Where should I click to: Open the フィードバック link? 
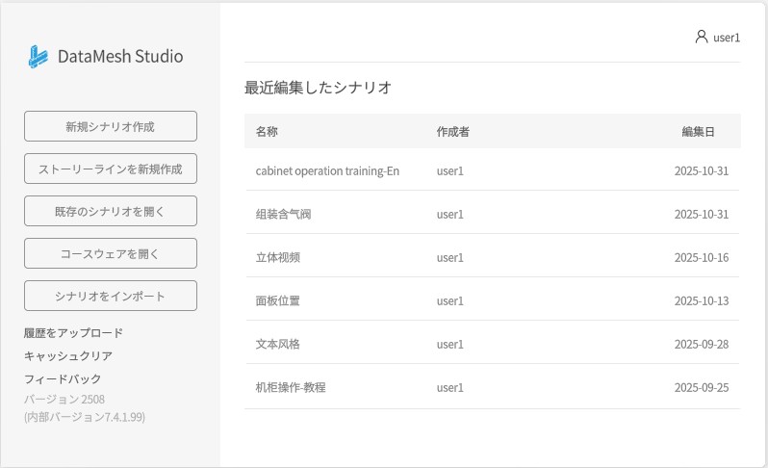(63, 379)
